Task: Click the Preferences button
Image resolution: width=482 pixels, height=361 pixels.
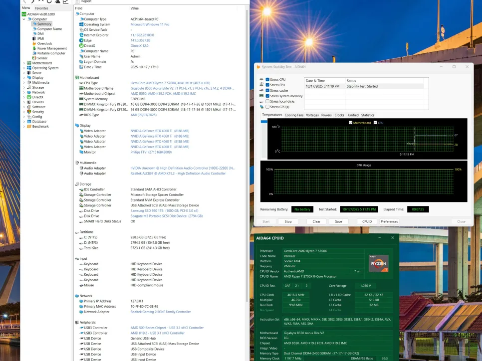Action: click(389, 221)
